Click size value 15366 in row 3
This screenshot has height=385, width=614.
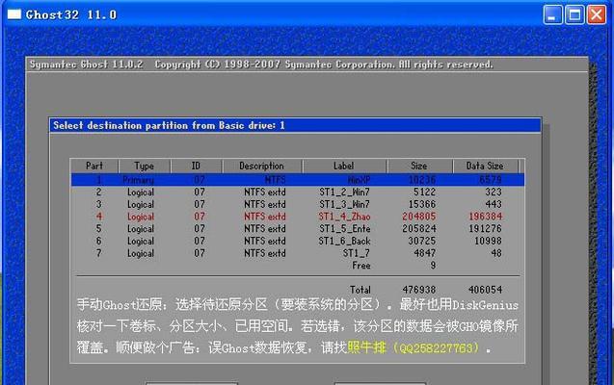[x=422, y=204]
